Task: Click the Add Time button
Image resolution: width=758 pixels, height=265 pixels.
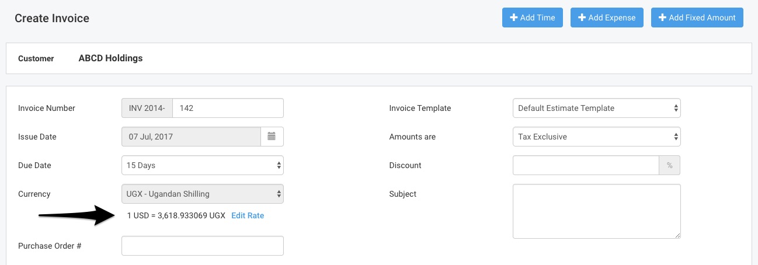Action: click(533, 18)
